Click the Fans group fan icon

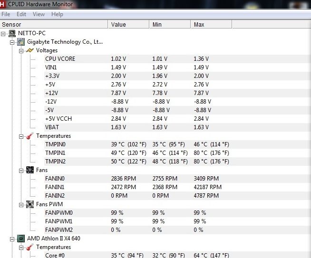(30, 170)
